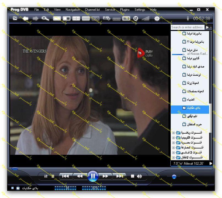The image size is (222, 198).
Task: Select the four-window mosaic layout icon
Action: pos(76,18)
